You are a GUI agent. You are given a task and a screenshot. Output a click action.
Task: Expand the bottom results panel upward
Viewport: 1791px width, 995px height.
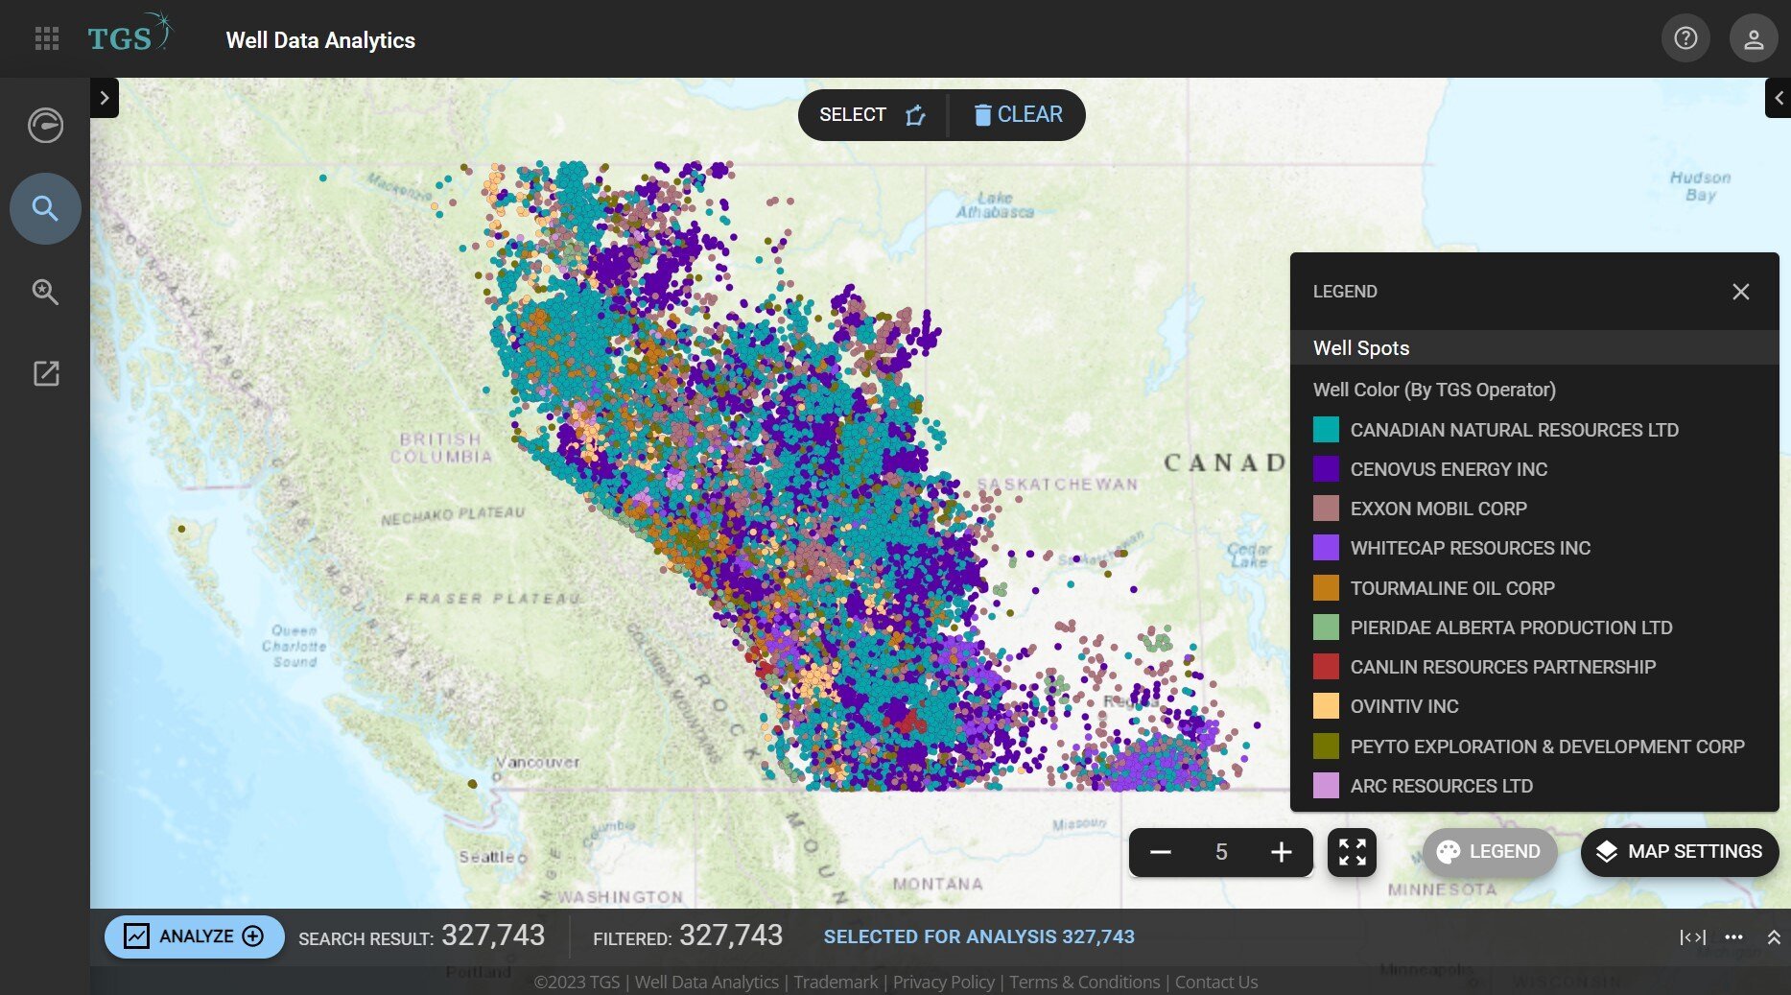1774,937
